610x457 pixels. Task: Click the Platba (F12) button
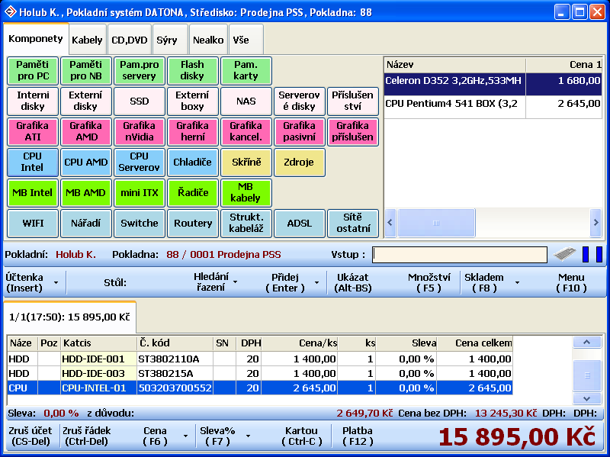click(x=358, y=436)
